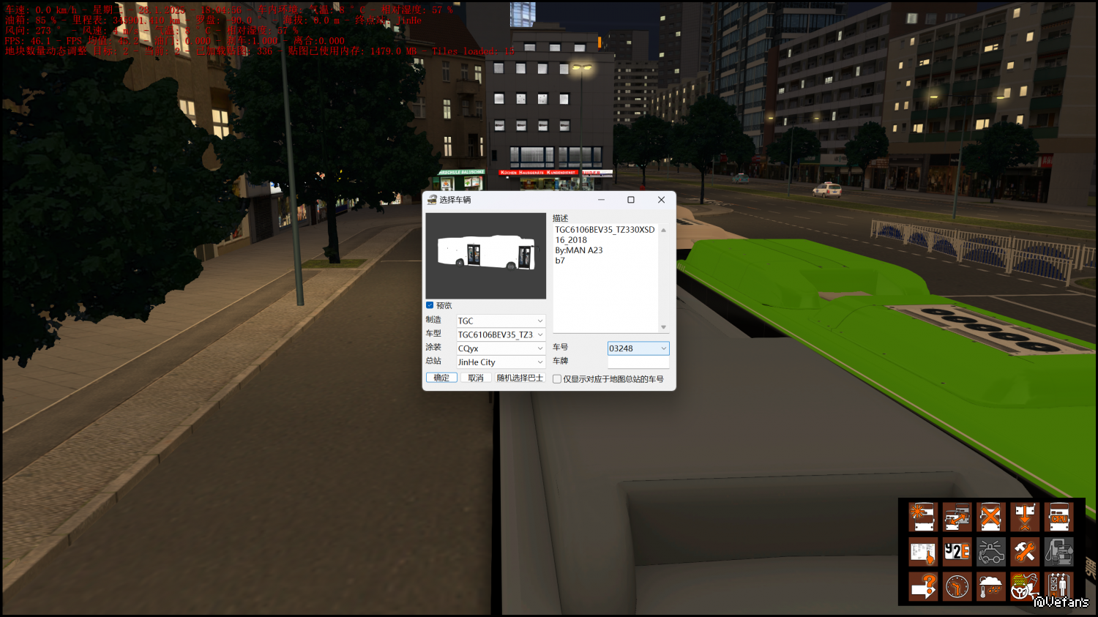Click the bus icon in the 选择车辆 title bar

(432, 200)
